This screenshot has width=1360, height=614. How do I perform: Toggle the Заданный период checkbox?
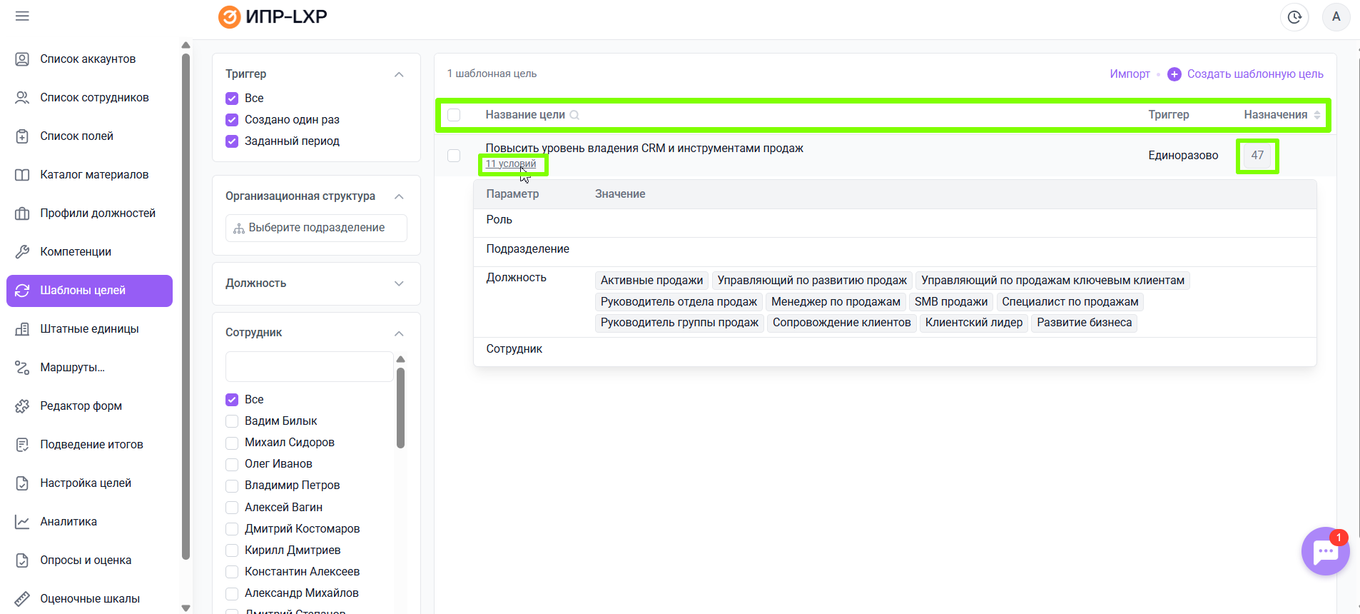(232, 141)
